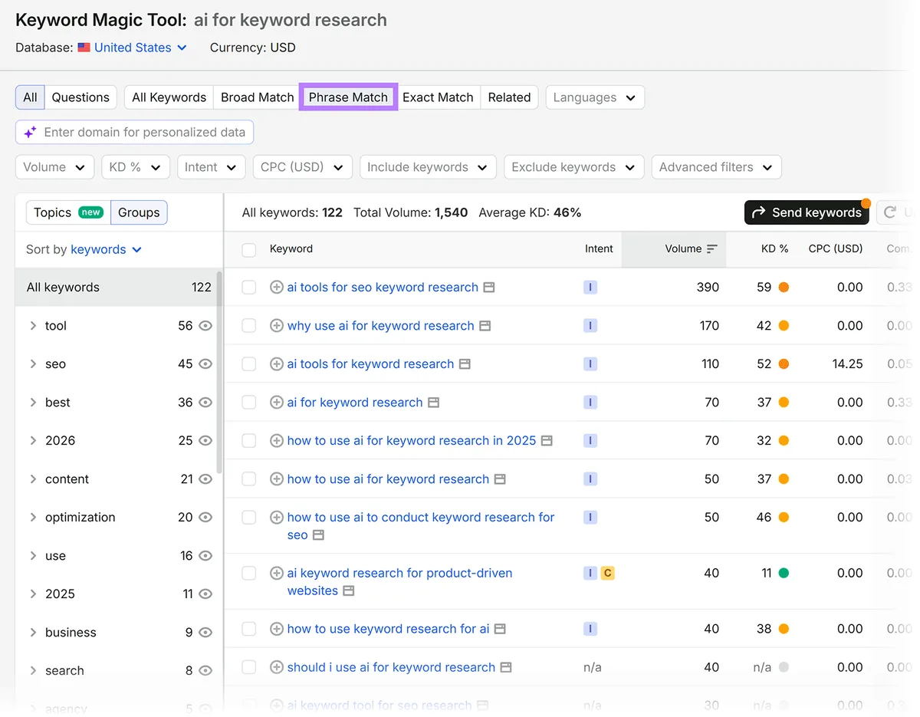Tick checkbox for 'ai tools for keyword research'
The height and width of the screenshot is (717, 920).
pos(248,364)
